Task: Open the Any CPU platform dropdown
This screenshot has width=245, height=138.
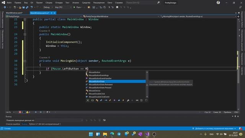Action: coord(63,7)
